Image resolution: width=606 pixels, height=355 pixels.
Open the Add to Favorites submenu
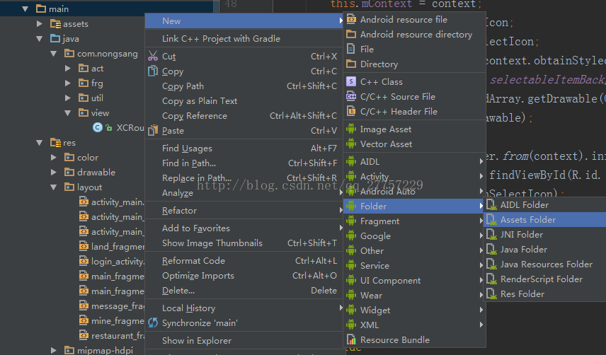click(x=244, y=228)
